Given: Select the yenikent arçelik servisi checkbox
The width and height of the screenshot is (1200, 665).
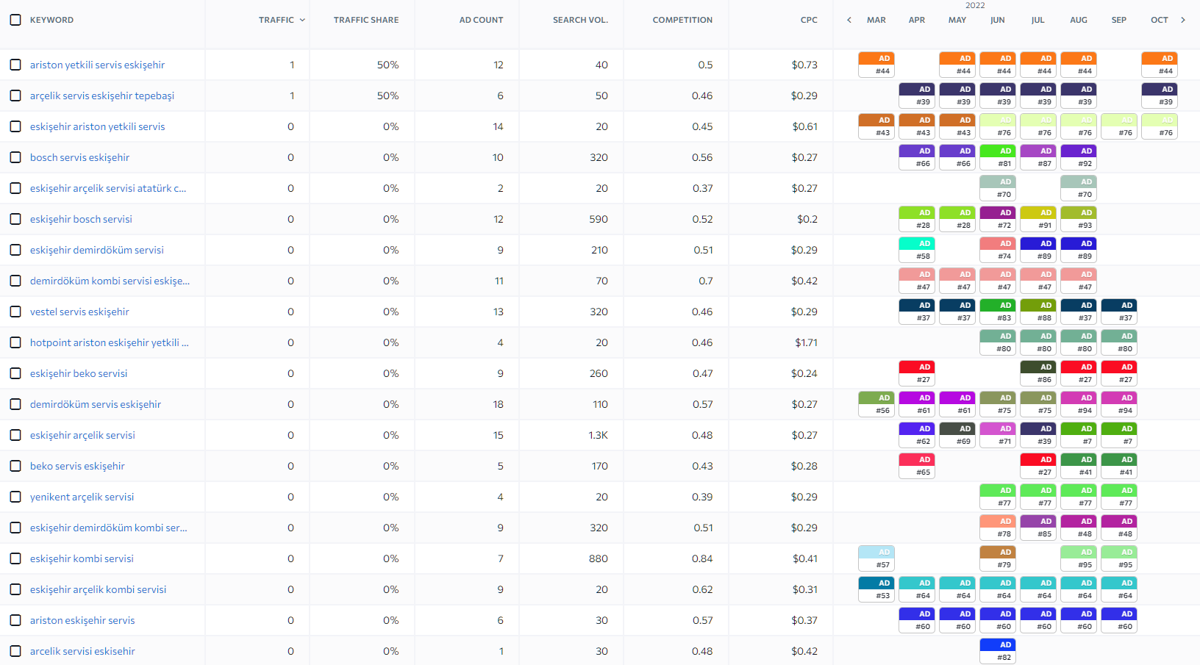Looking at the screenshot, I should pos(15,497).
